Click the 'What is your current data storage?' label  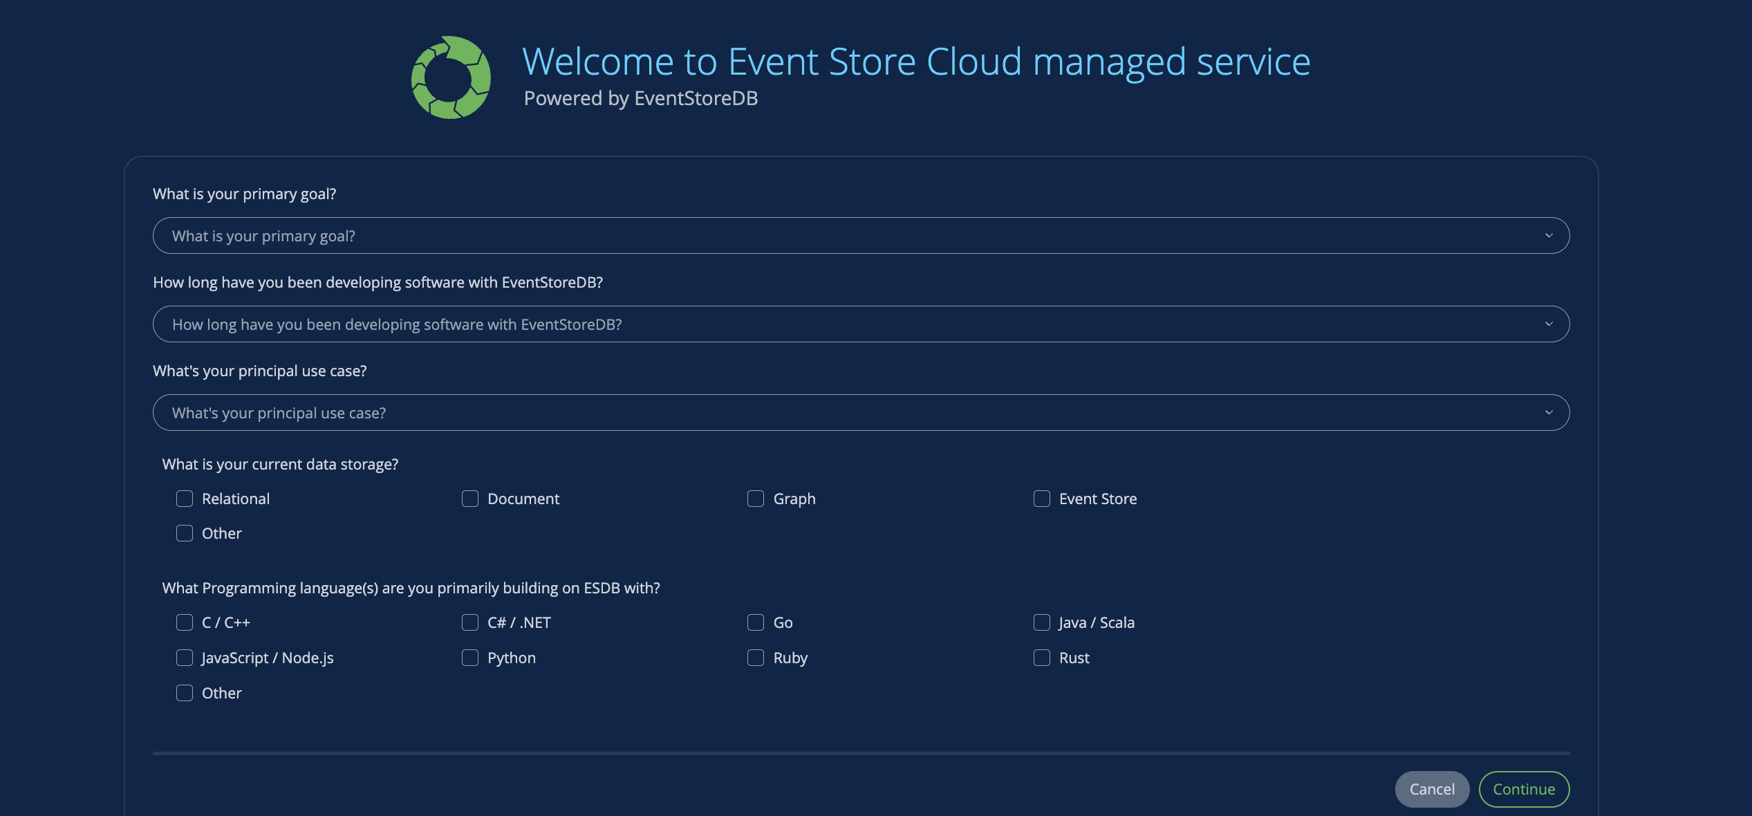[280, 464]
